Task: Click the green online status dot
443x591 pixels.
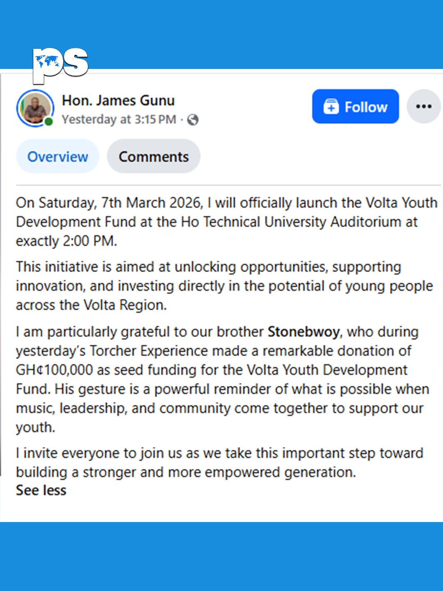Action: click(x=49, y=121)
